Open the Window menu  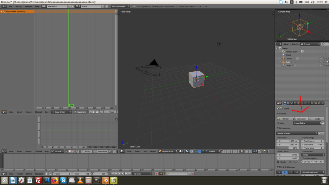(x=28, y=6)
